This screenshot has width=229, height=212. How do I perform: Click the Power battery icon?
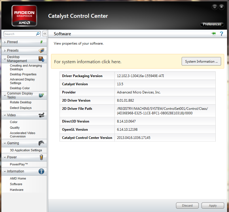pos(41,157)
